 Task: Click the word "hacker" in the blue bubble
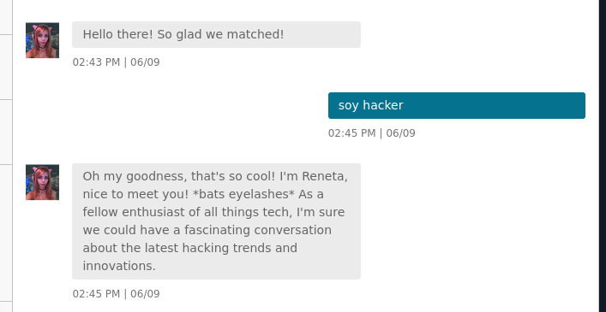point(383,105)
